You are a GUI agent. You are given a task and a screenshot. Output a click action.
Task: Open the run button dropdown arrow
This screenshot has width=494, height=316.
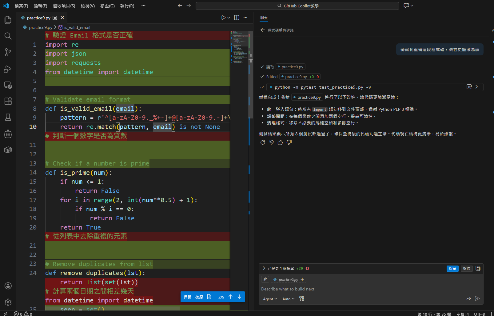coord(229,18)
